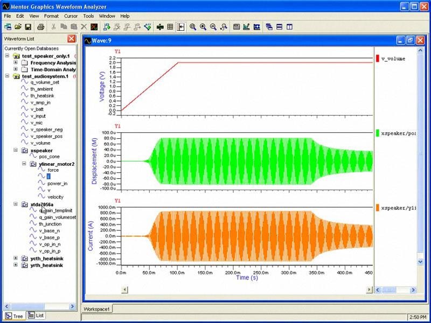Image resolution: width=431 pixels, height=323 pixels.
Task: Click the measurement tool toolbar icon
Action: pos(247,26)
